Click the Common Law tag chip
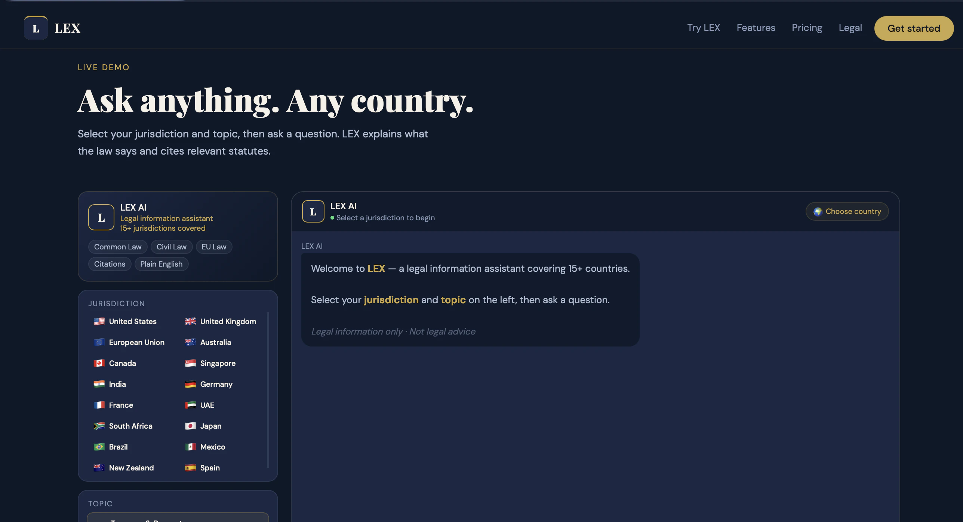 click(x=118, y=247)
